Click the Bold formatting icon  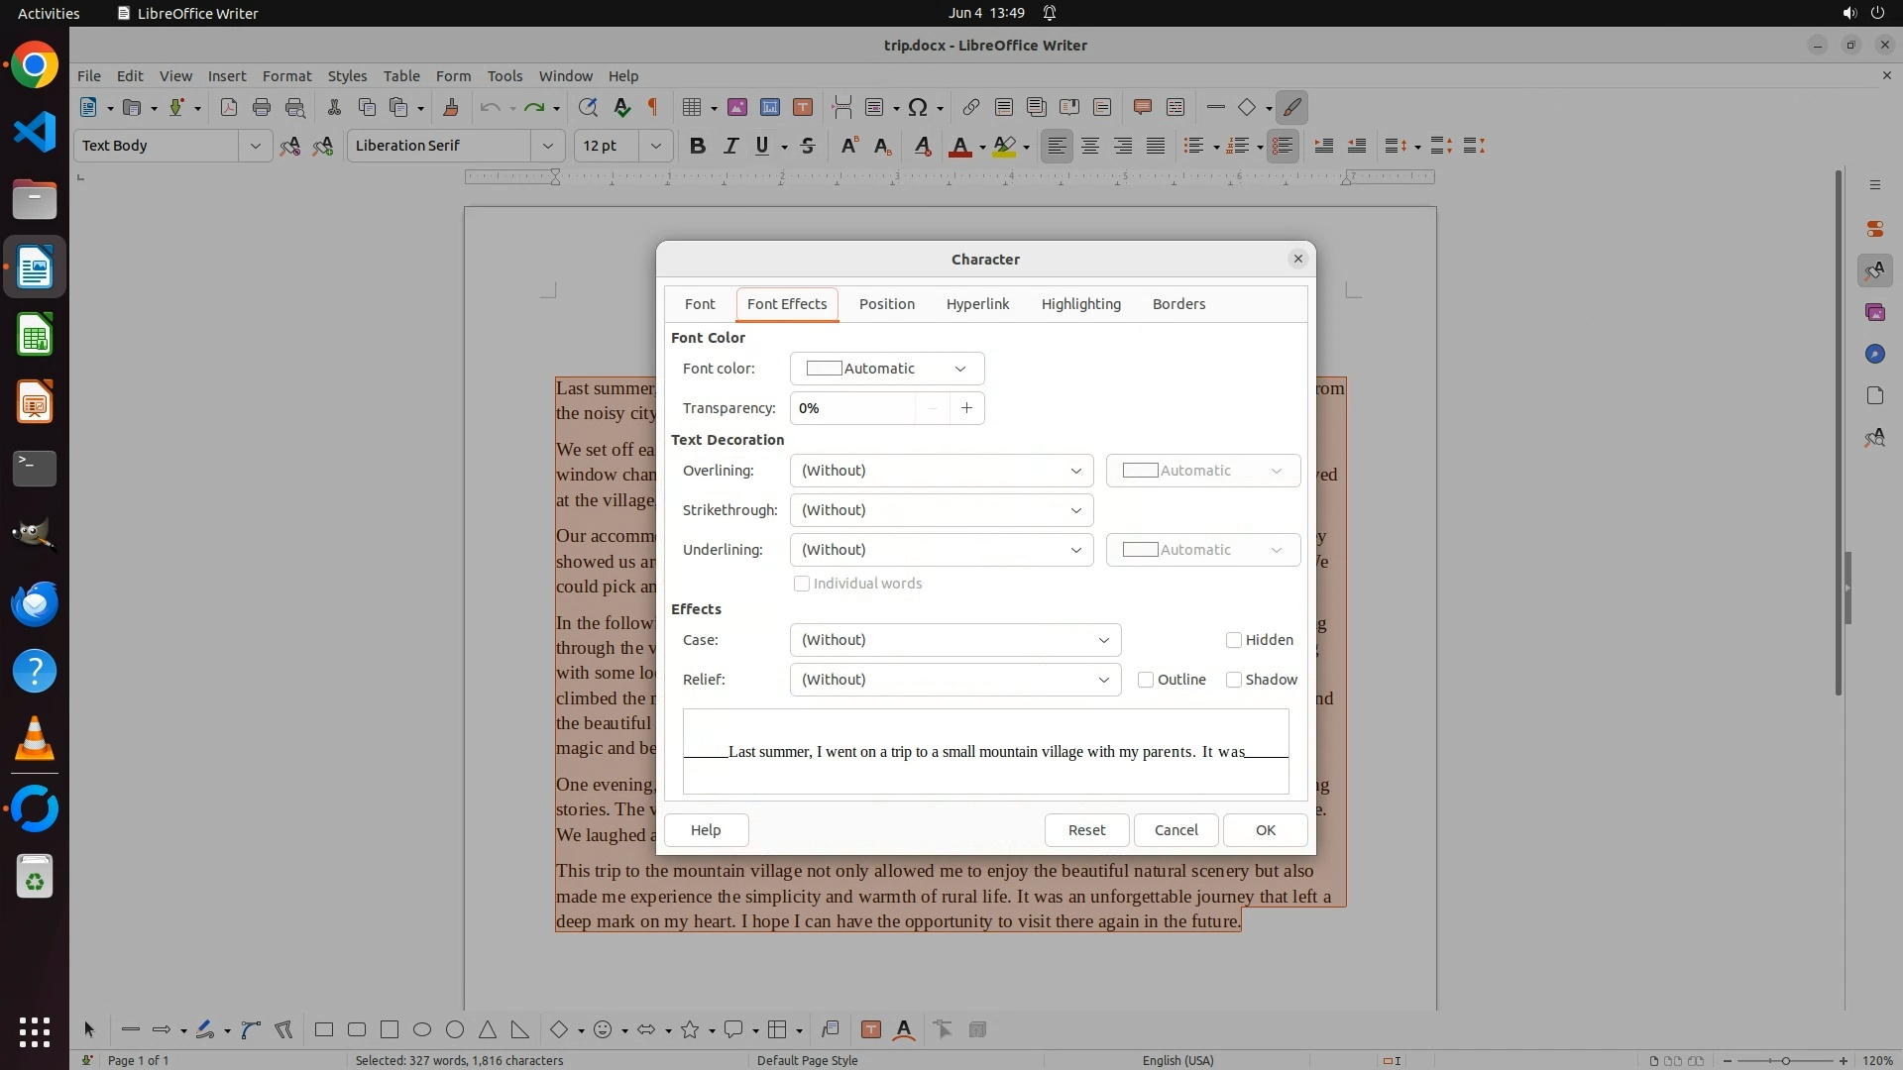coord(698,146)
